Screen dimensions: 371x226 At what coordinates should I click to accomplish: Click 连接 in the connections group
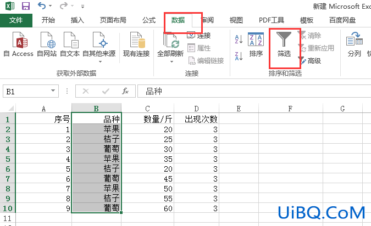coord(199,36)
